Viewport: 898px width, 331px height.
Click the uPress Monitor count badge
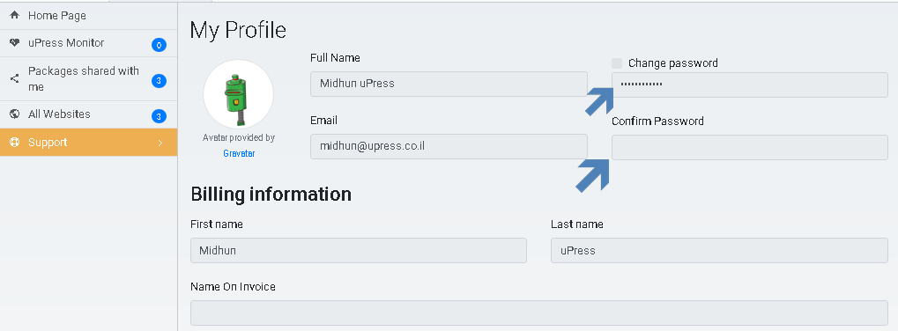160,45
